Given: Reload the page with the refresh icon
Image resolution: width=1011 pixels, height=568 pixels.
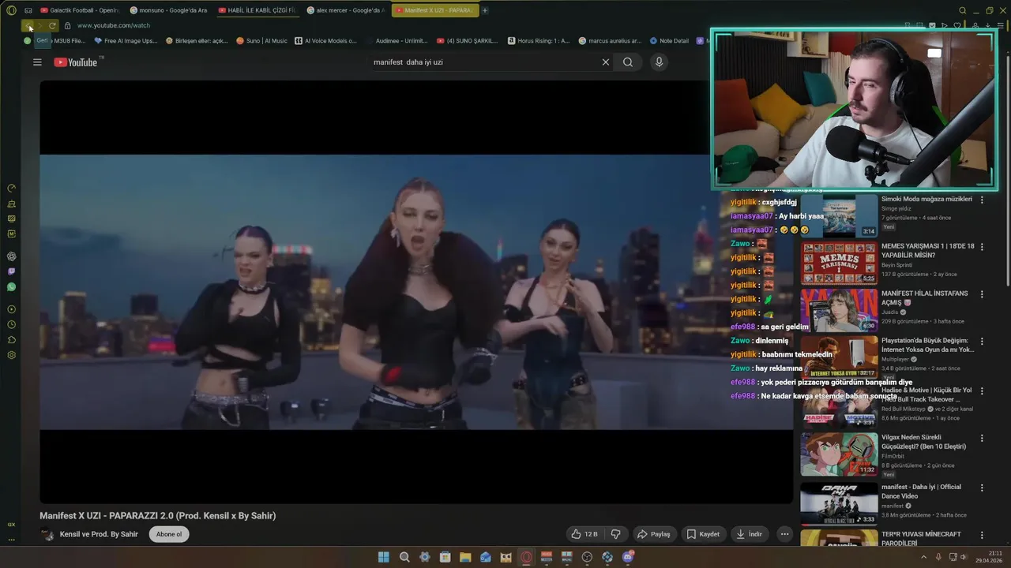Looking at the screenshot, I should pyautogui.click(x=52, y=25).
